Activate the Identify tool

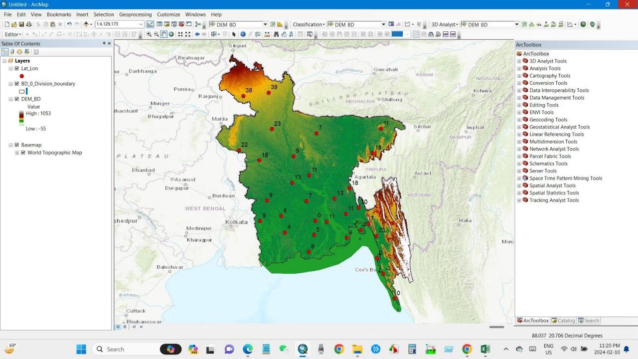tap(243, 34)
